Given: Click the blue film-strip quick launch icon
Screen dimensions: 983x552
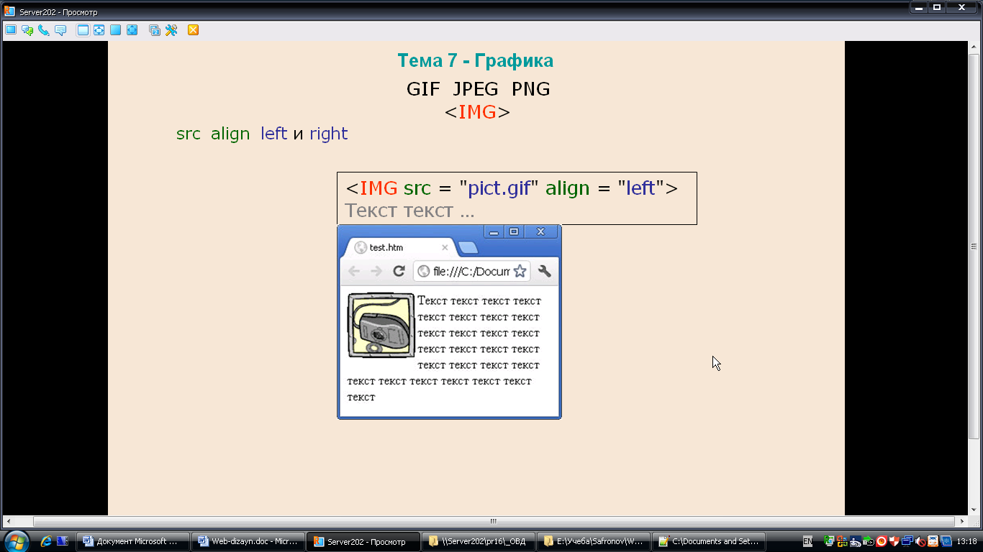Looking at the screenshot, I should pos(63,541).
